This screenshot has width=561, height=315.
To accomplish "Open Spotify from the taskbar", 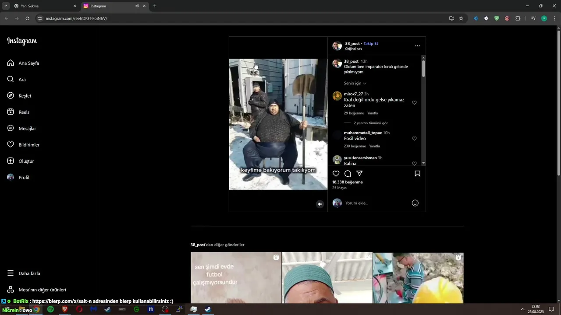I will click(50, 309).
